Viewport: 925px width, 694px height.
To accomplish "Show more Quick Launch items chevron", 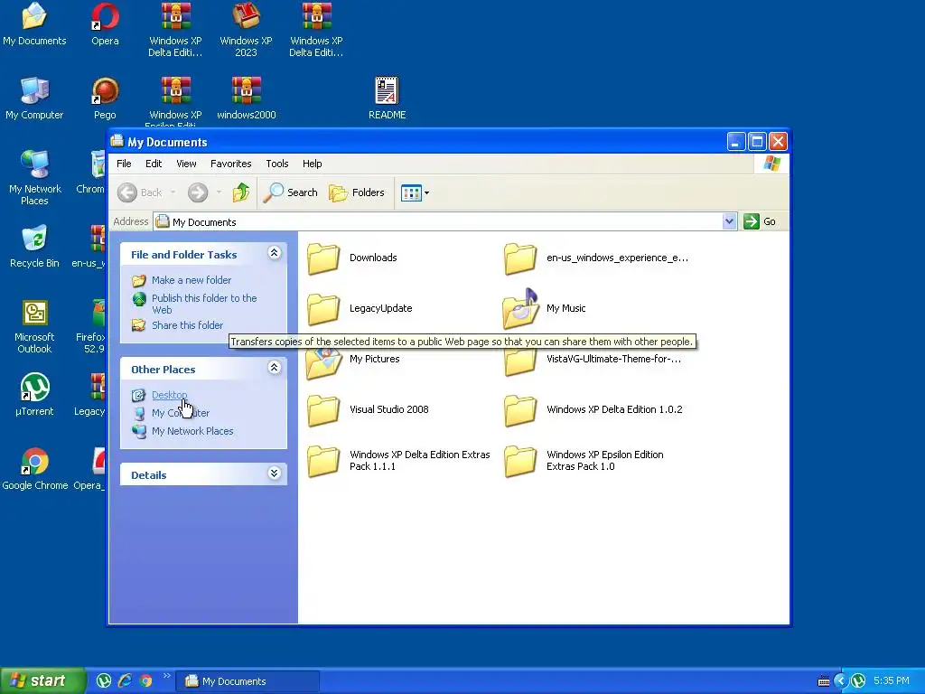I will 166,676.
